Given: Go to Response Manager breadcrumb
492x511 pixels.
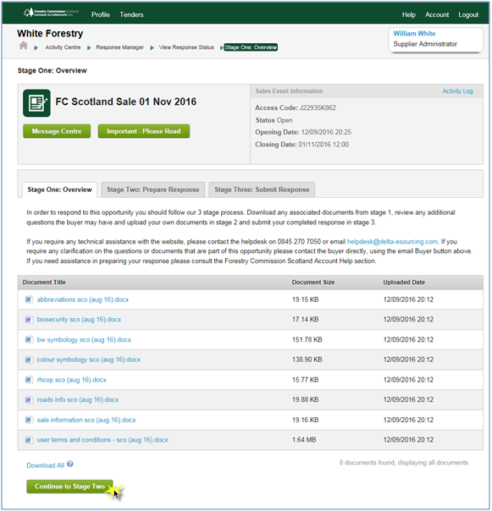Looking at the screenshot, I should click(x=119, y=47).
